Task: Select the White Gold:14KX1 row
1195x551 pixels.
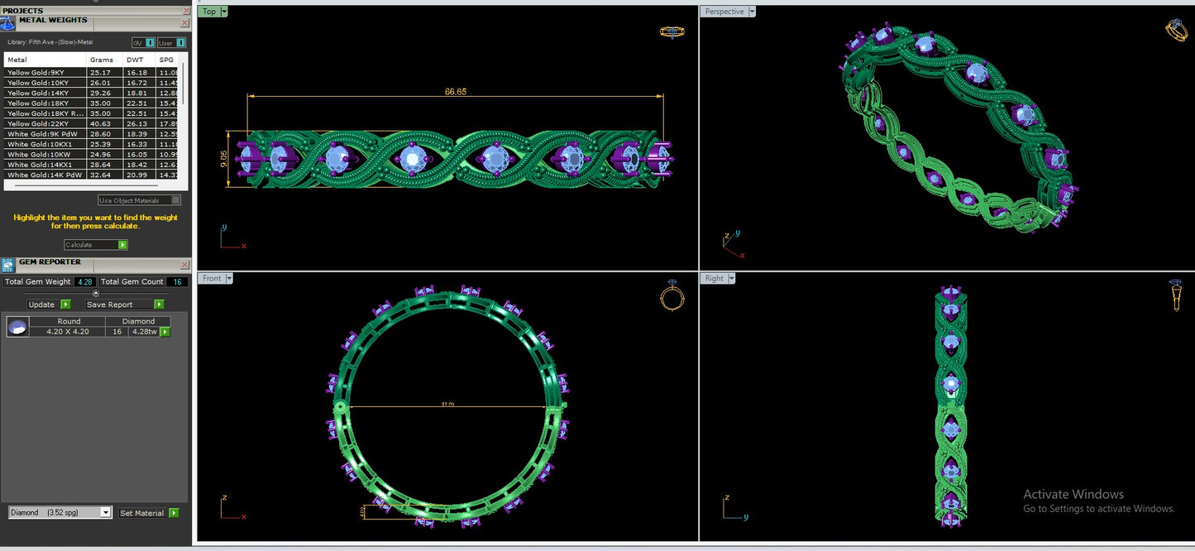Action: click(x=92, y=165)
